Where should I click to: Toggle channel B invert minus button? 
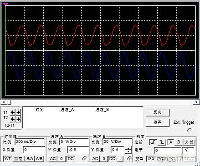coord(120,159)
